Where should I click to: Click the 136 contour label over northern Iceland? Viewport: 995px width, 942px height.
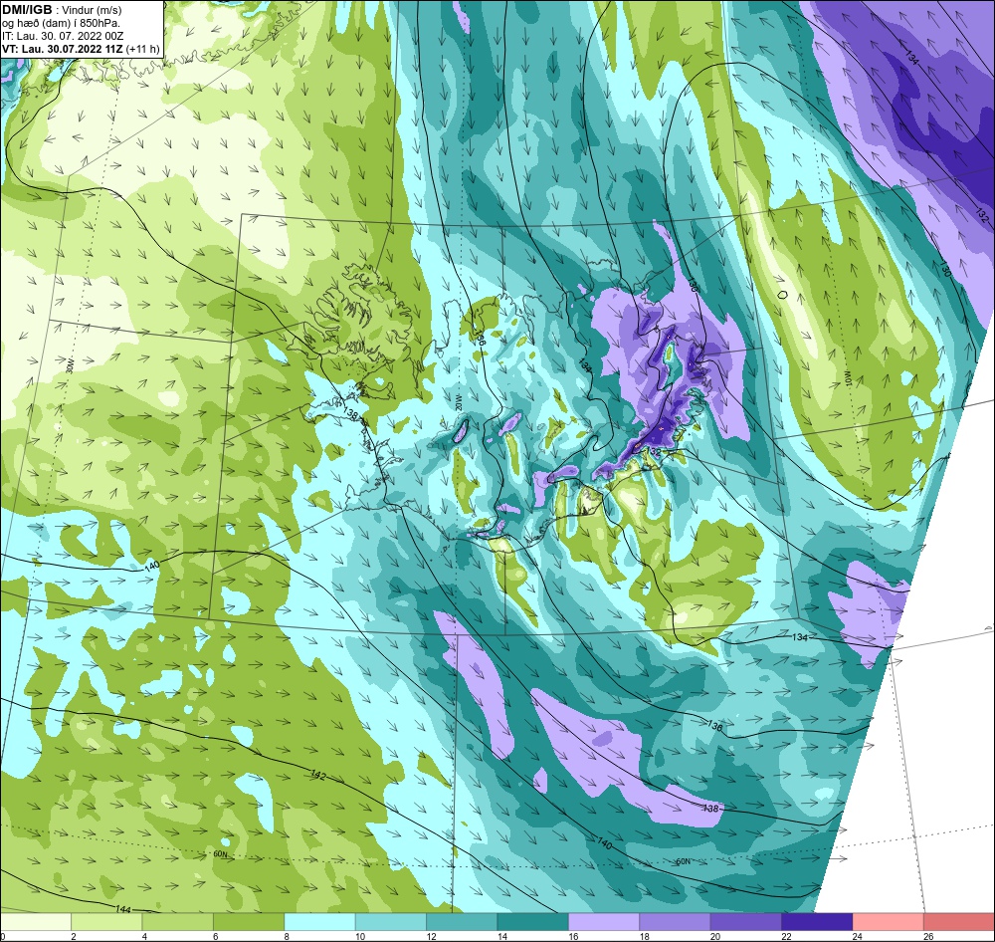point(481,337)
